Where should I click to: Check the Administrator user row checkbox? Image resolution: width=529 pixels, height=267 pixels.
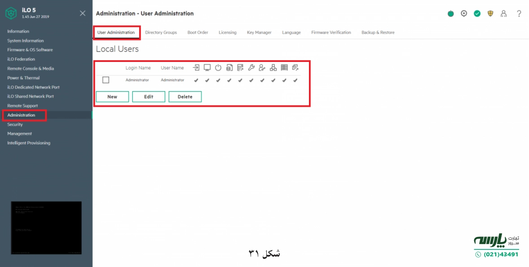[x=106, y=80]
